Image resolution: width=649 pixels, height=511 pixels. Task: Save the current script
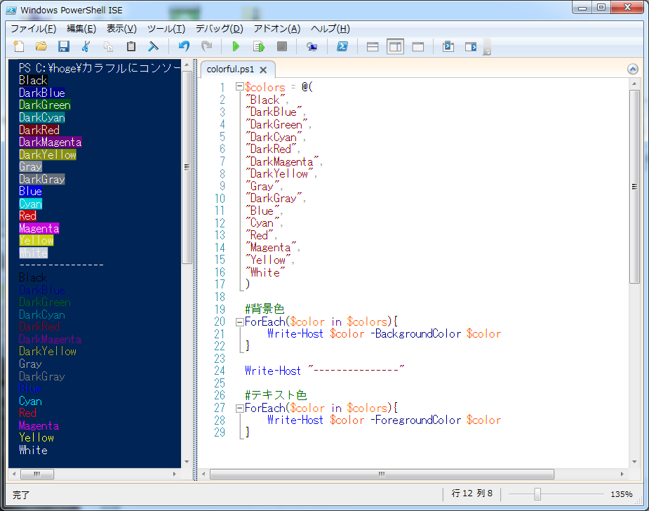[65, 46]
